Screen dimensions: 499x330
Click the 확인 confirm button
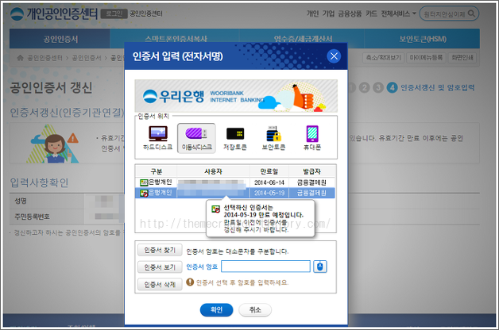tap(216, 309)
